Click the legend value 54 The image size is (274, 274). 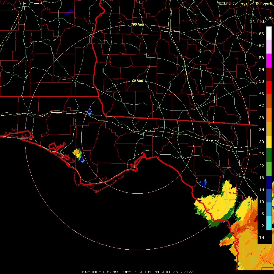(x=262, y=69)
